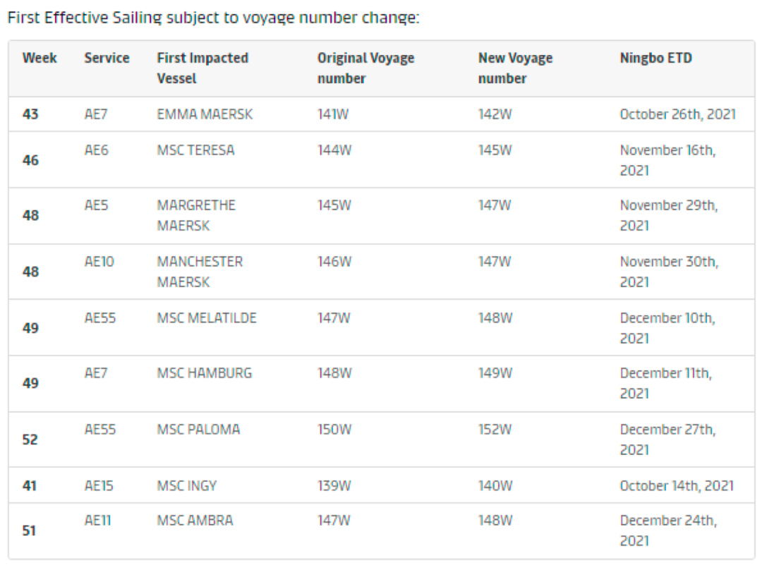Image resolution: width=762 pixels, height=565 pixels.
Task: Click the Original Voyage number header
Action: (365, 68)
